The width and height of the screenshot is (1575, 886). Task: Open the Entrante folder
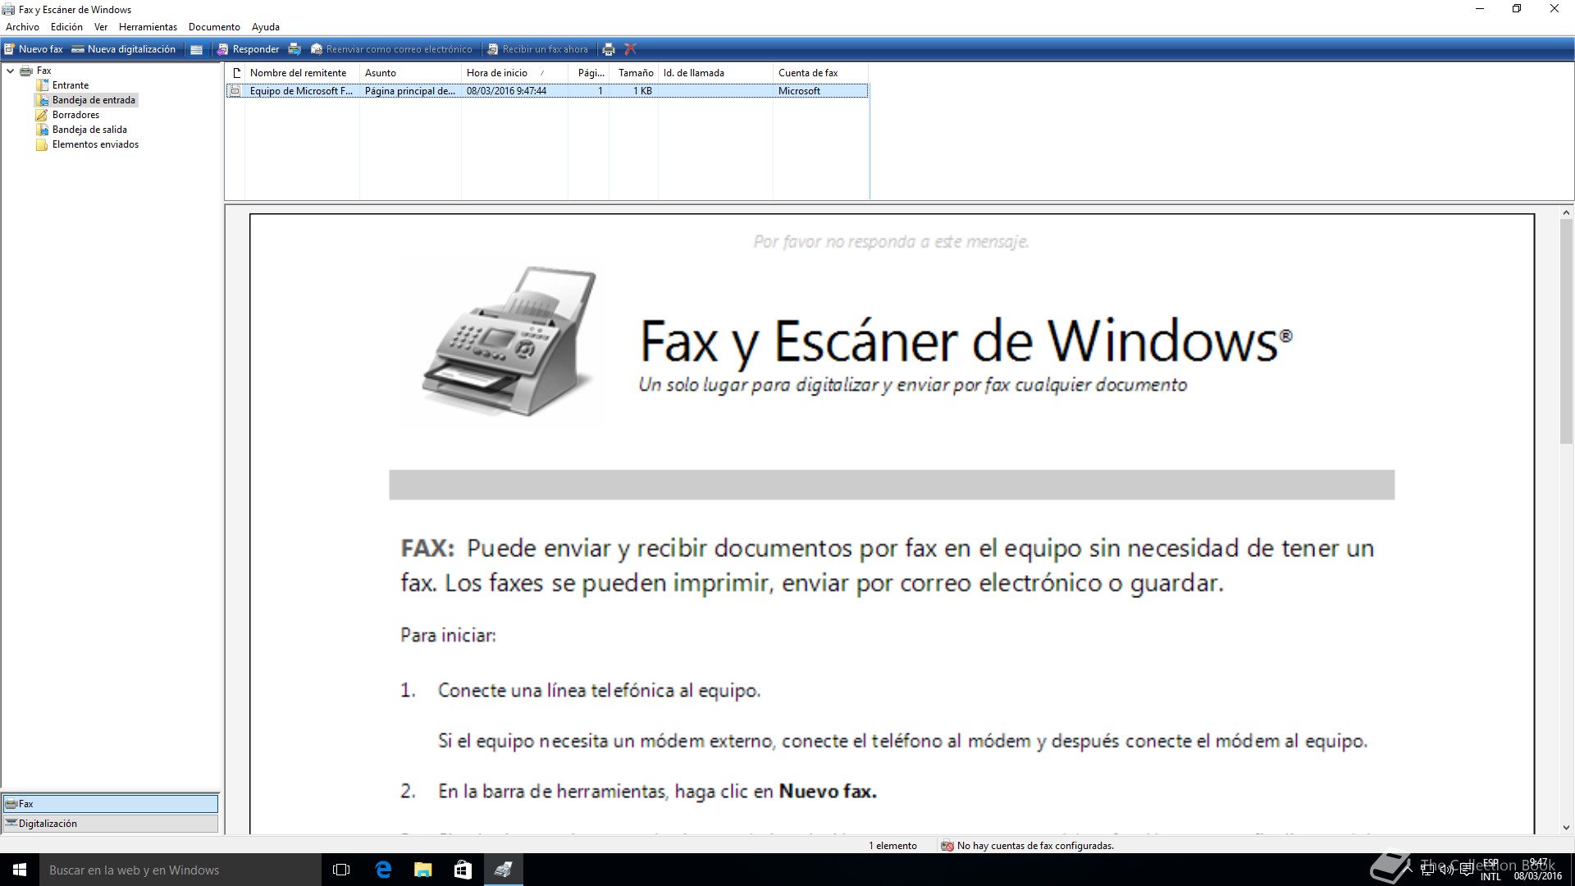(x=71, y=85)
